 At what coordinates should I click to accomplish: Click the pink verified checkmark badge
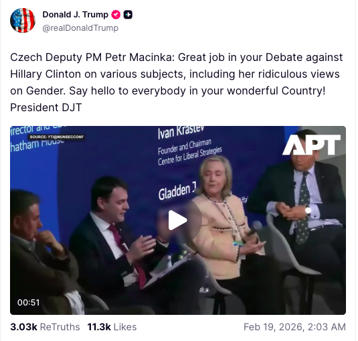116,15
